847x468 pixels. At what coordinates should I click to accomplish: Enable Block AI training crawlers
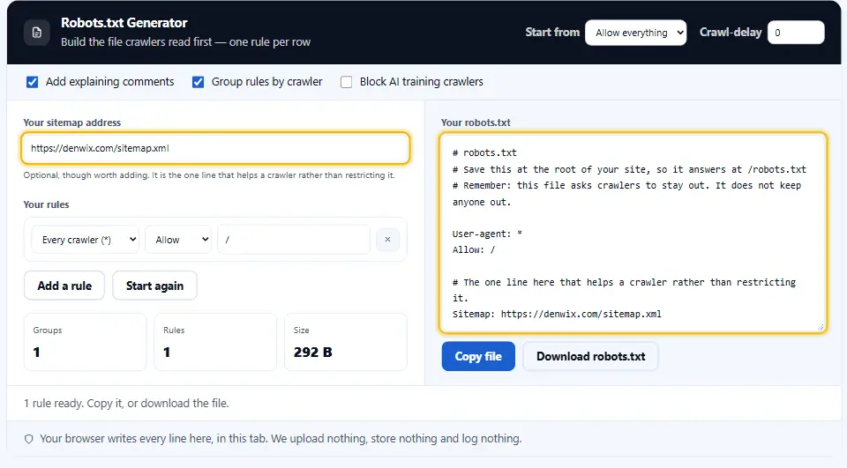point(346,82)
